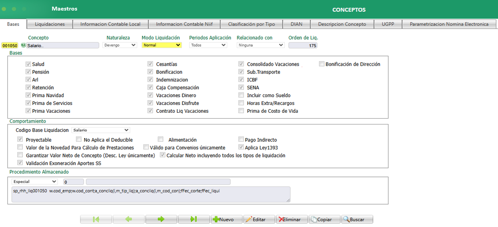Screen dimensions: 498x227
Task: Go to first record arrow button
Action: coord(96,219)
